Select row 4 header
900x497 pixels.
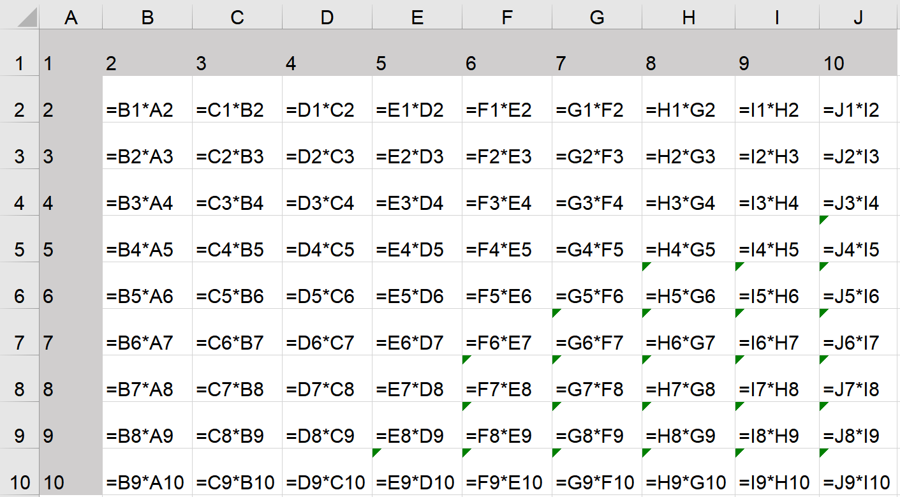tap(19, 192)
